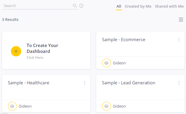The width and height of the screenshot is (186, 114).
Task: Click the yellow plus create dashboard icon
Action: click(x=16, y=51)
